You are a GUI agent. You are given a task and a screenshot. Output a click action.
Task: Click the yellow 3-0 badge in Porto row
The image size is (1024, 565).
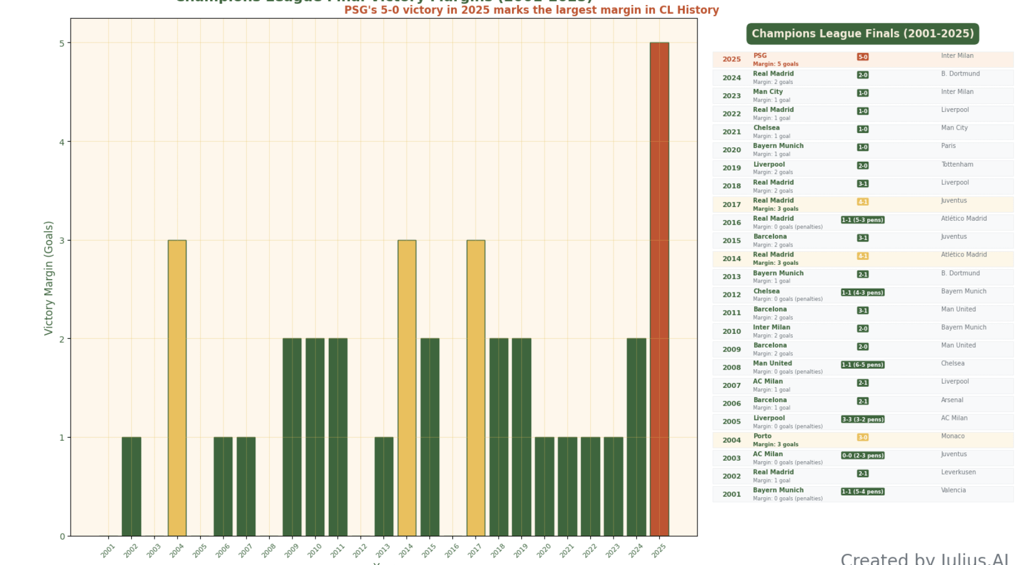862,438
